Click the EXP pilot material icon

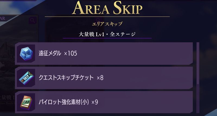click(x=26, y=102)
